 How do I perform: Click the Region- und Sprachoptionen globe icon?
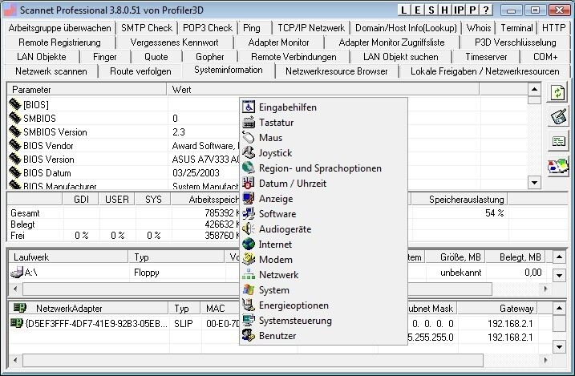[249, 168]
